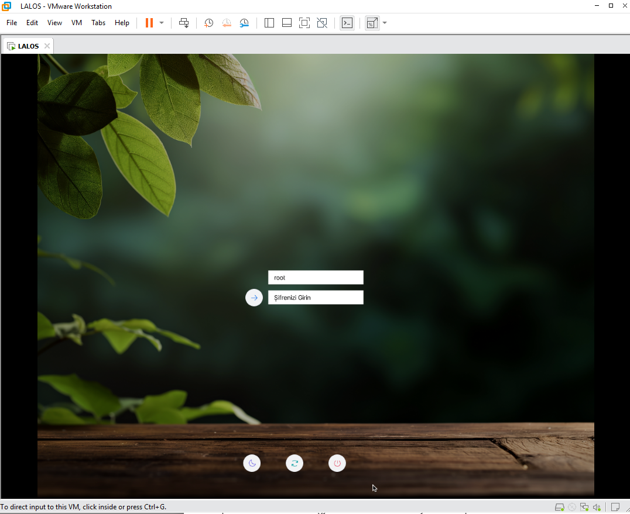Click the stretch guest display icon

tap(372, 23)
